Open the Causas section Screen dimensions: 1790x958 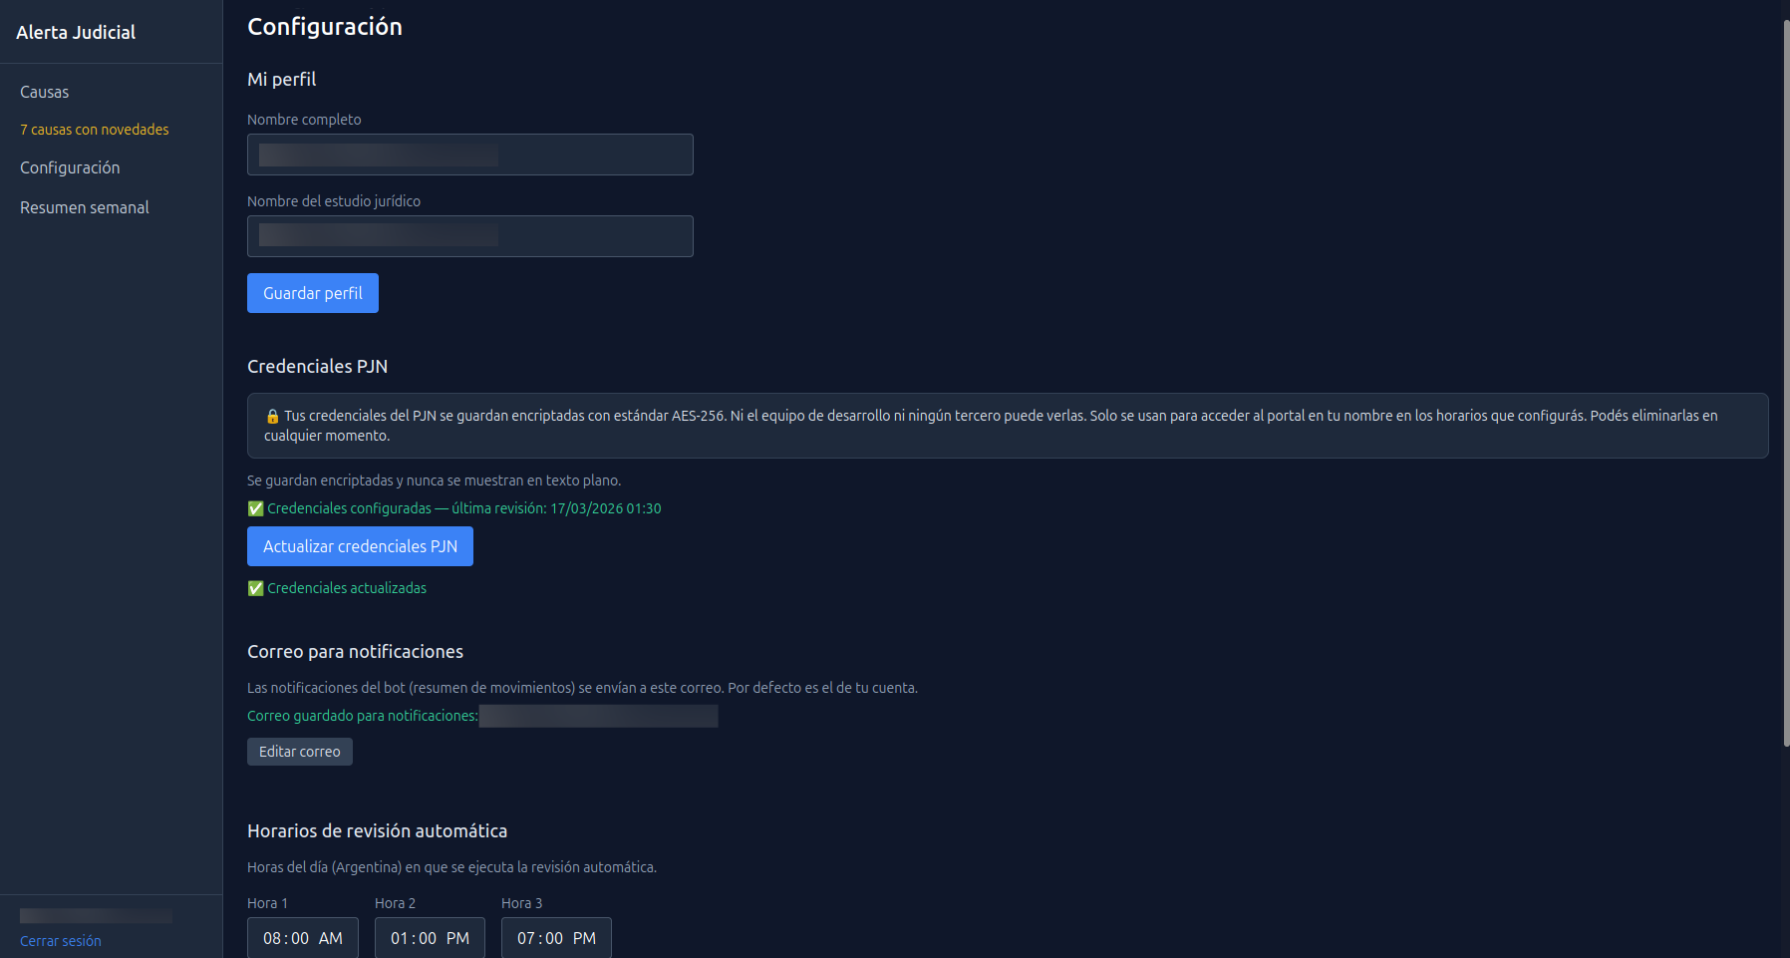pos(45,92)
